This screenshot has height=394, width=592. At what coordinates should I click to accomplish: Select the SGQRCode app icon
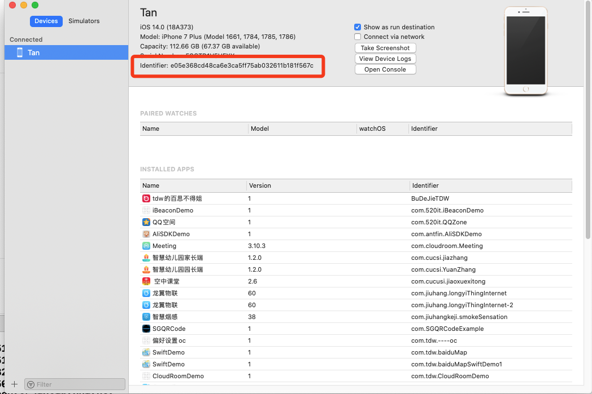click(x=143, y=329)
